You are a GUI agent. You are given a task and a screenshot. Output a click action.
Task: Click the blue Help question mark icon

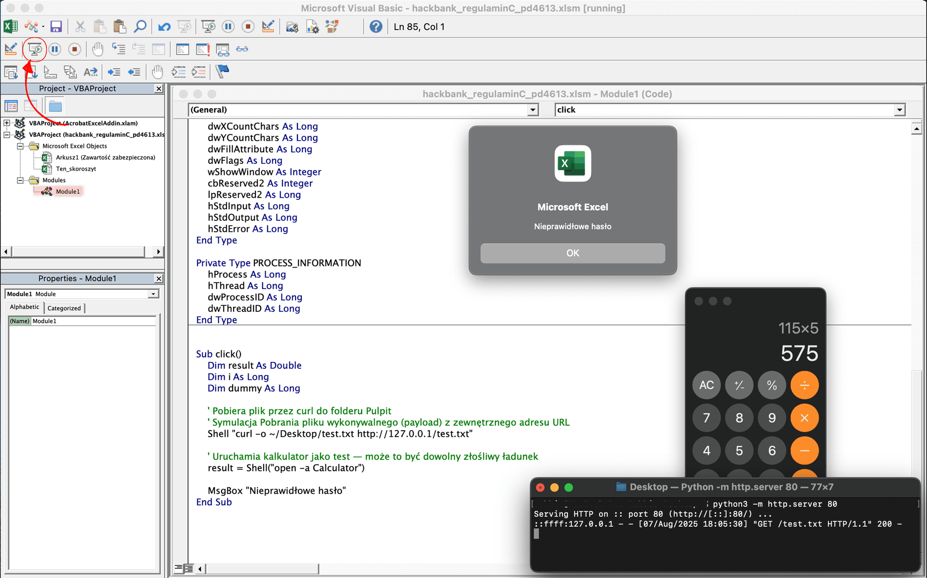point(376,27)
